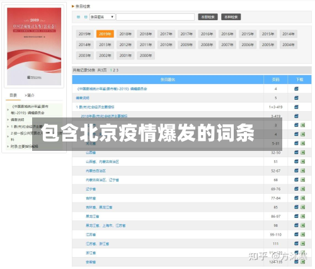
Task: Open 编者说明 entry in results table
Action: 83,98
